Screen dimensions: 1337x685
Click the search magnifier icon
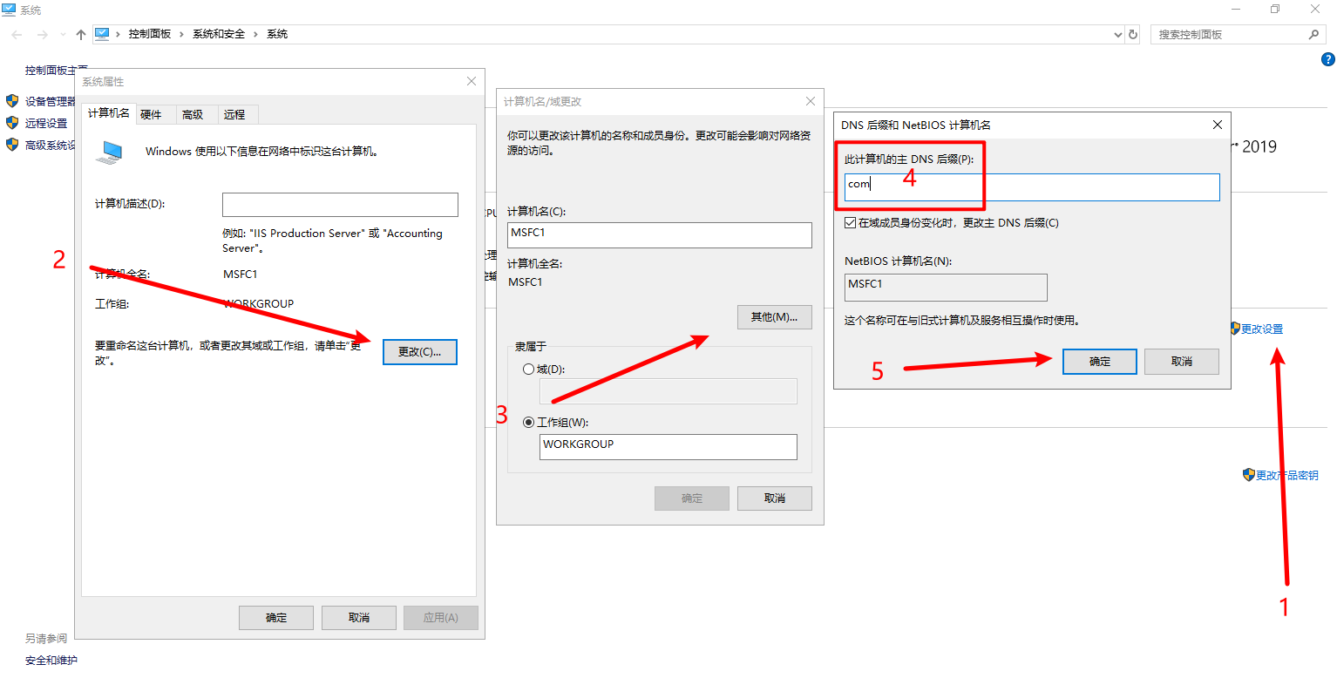tap(1313, 35)
